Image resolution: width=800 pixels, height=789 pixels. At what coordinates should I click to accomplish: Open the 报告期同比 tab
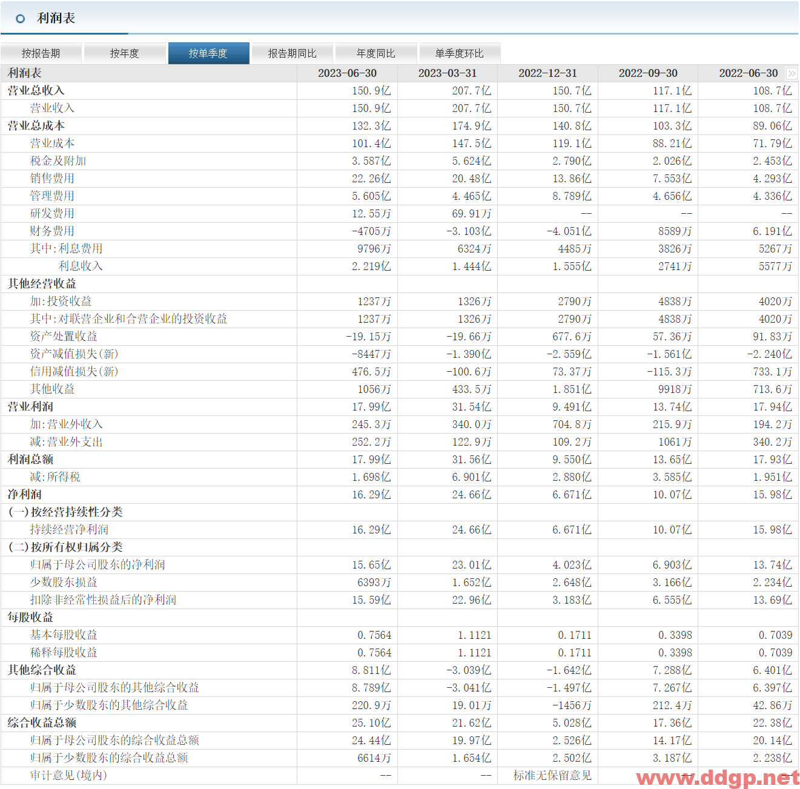coord(293,53)
